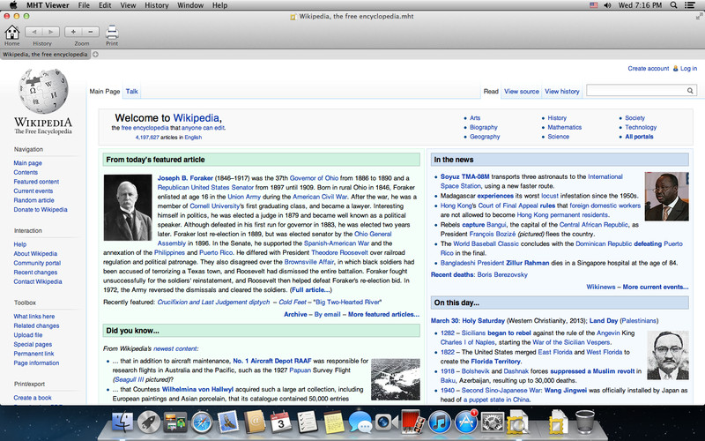Click the US flag input menu icon
Screen dimensions: 705x441
[x=593, y=5]
